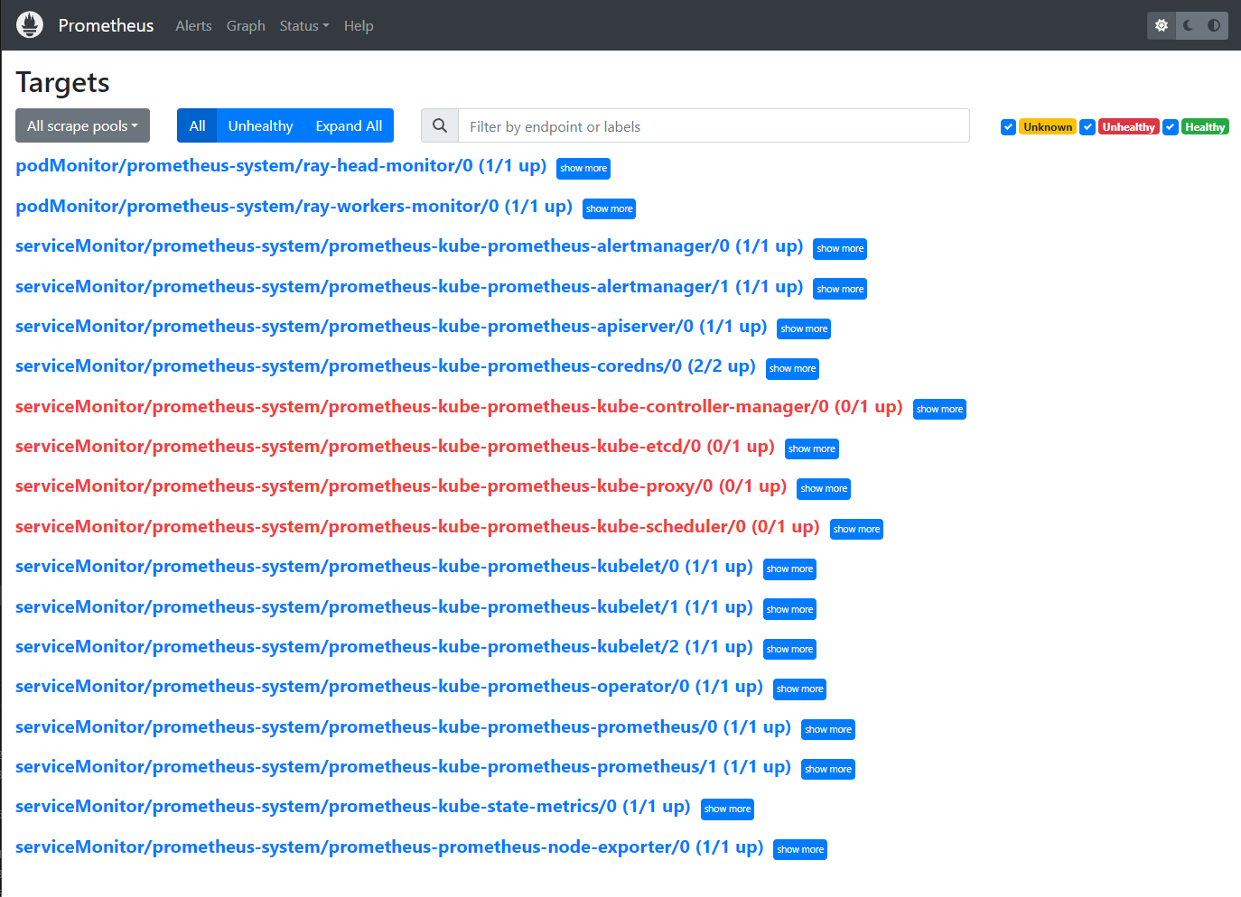
Task: Show more for prometheus/0 pool
Action: 828,730
